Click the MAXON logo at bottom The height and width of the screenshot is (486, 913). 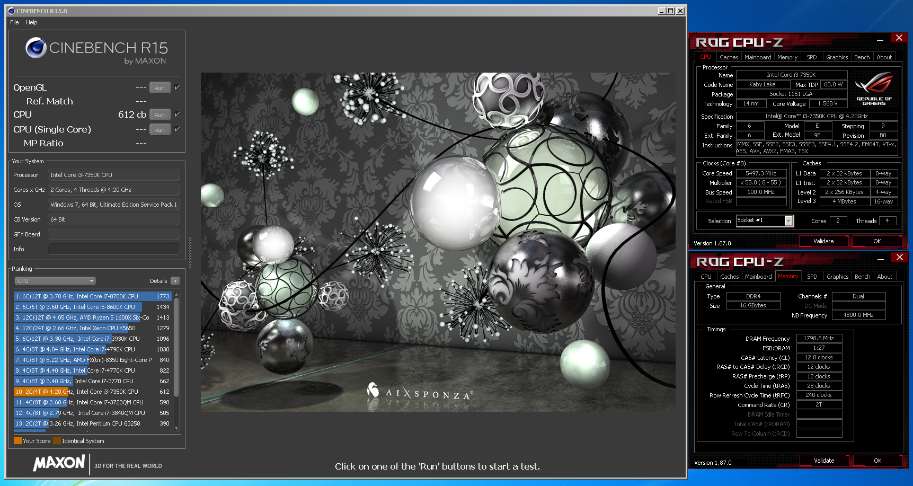point(59,463)
